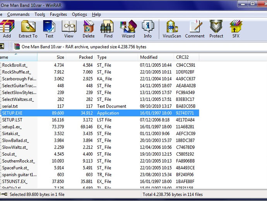Select the SETUP.EXE row

click(99, 113)
